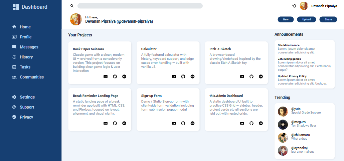Open Profile in sidebar menu

point(26,37)
